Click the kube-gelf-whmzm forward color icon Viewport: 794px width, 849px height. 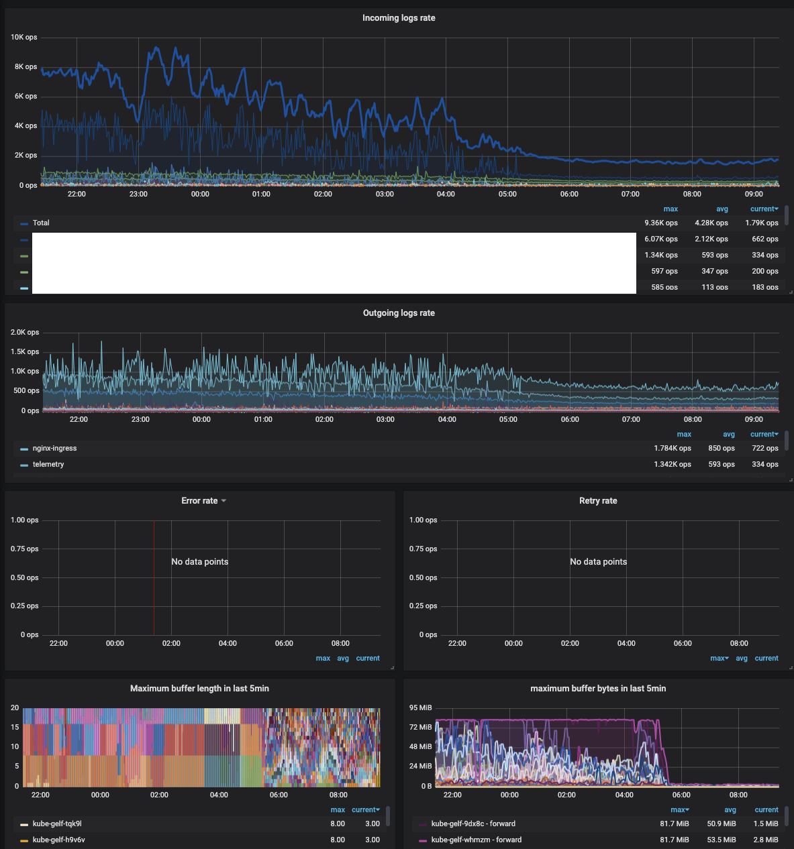point(423,840)
